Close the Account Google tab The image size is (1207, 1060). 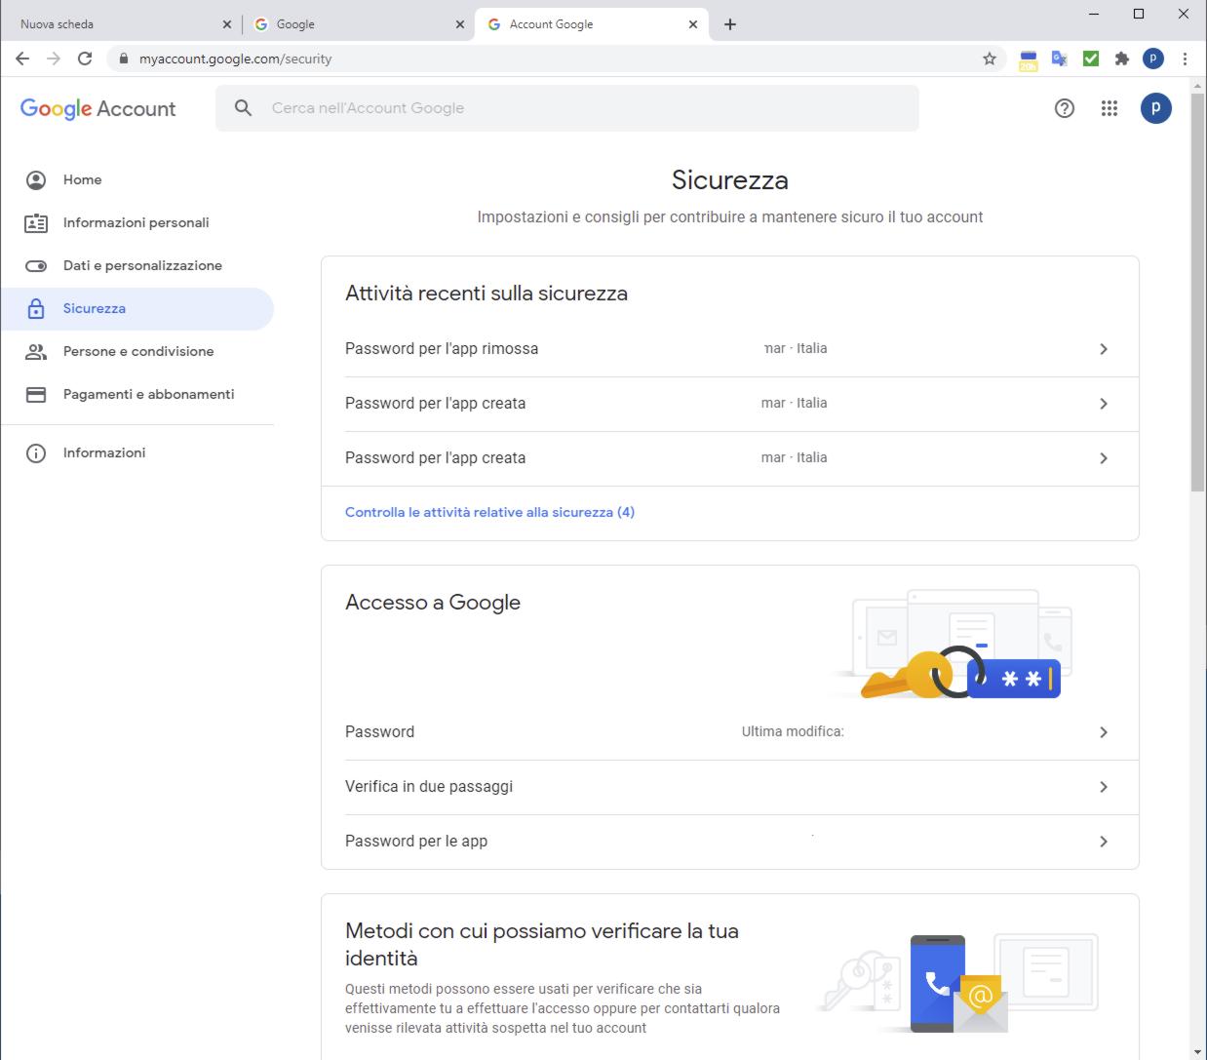(693, 24)
